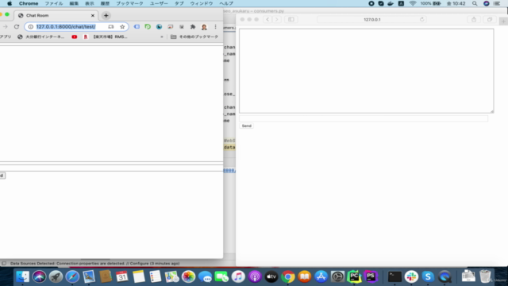Open the Chrome application menu

click(x=29, y=3)
